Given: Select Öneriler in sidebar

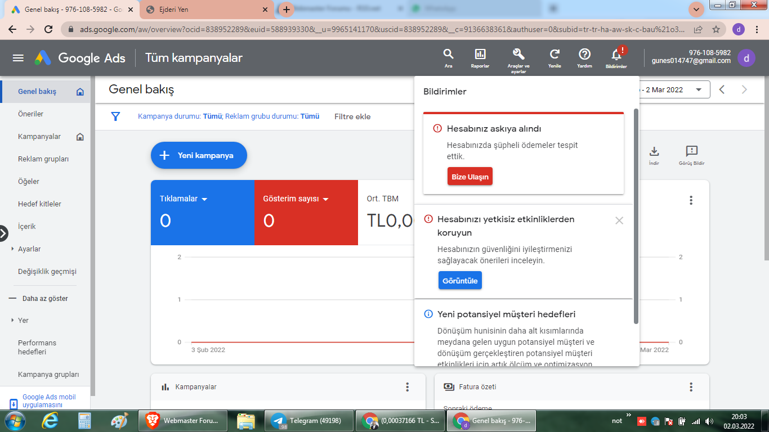Looking at the screenshot, I should click(x=31, y=114).
